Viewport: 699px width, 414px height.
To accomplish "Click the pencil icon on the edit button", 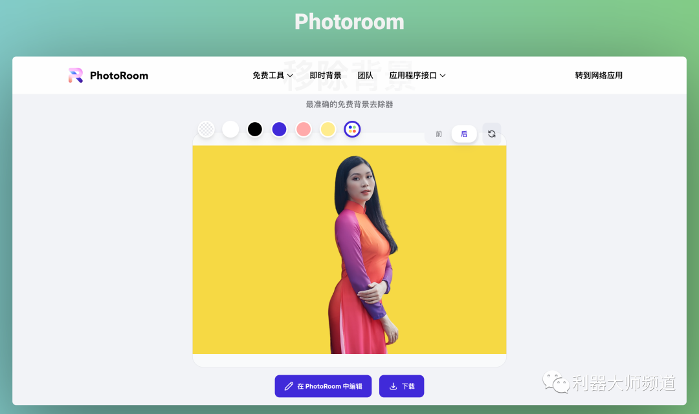I will coord(289,386).
